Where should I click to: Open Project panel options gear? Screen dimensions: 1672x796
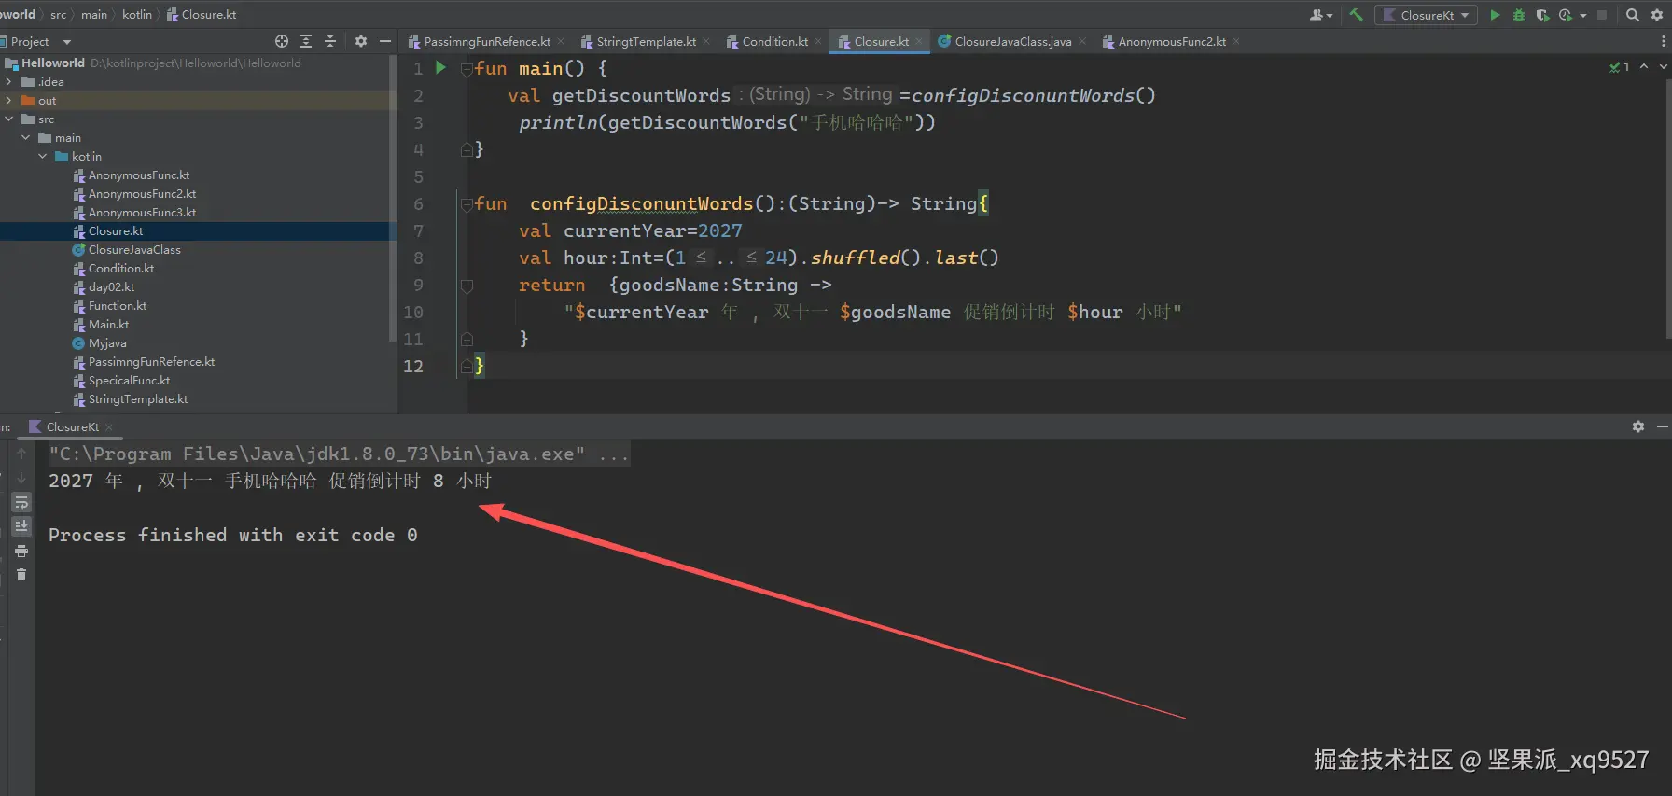361,41
